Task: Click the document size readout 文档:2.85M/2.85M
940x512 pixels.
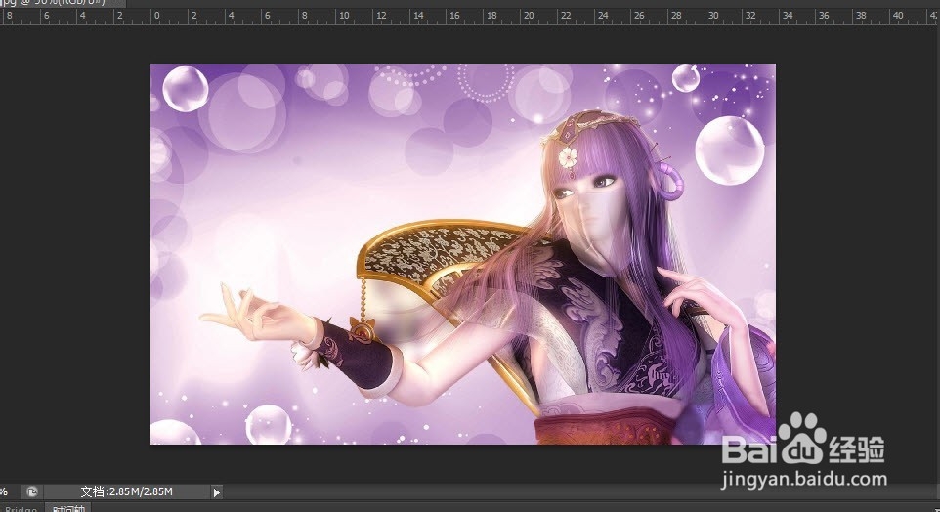Action: (126, 492)
